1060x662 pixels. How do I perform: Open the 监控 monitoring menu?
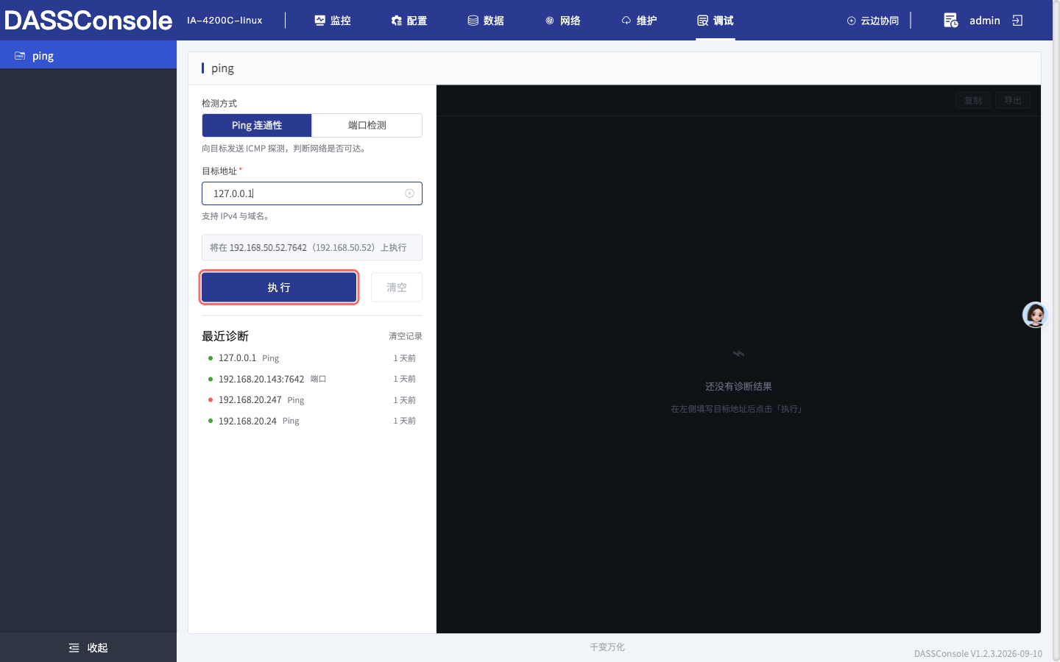click(x=333, y=21)
